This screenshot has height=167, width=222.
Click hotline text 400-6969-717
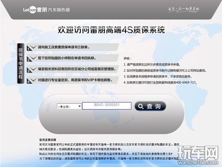tap(186, 82)
